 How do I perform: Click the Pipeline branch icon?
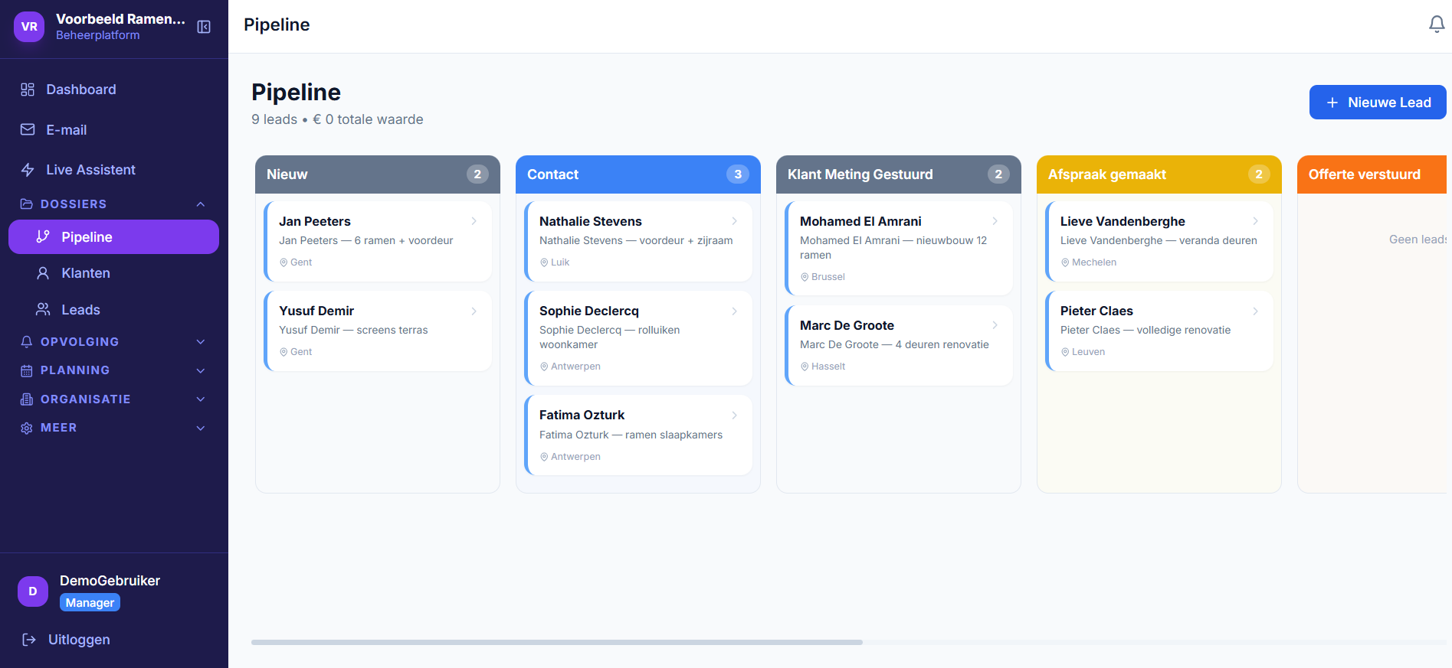43,236
